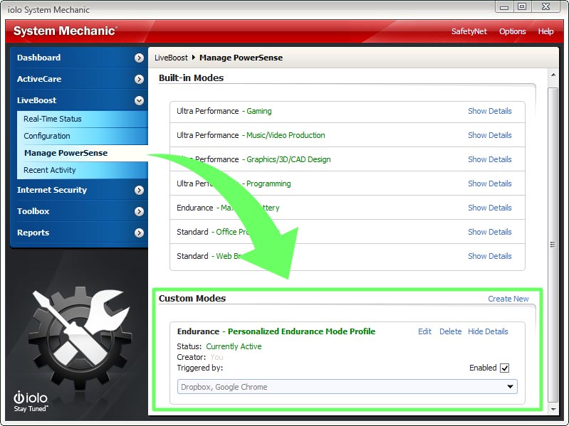Expand the Internet Security section arrow

tap(139, 190)
